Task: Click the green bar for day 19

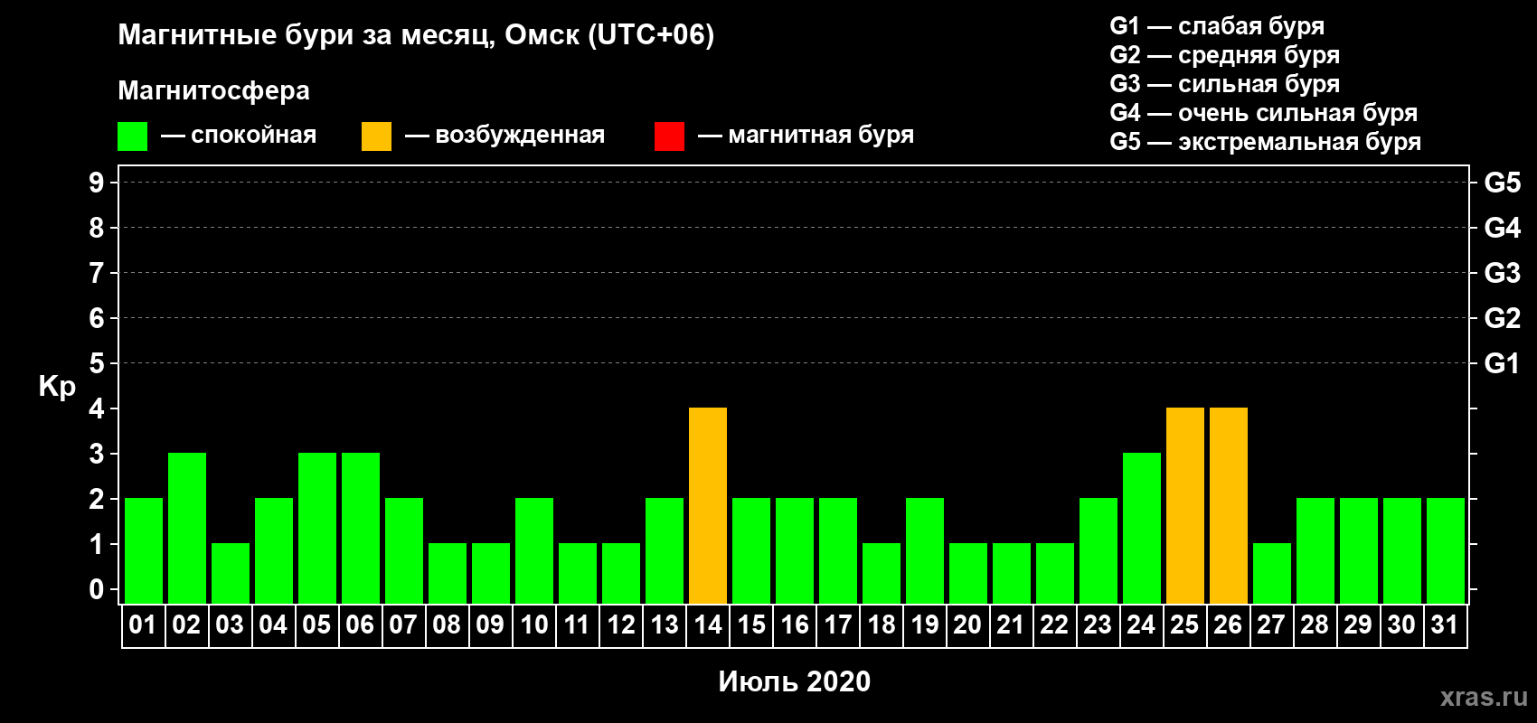Action: click(925, 550)
